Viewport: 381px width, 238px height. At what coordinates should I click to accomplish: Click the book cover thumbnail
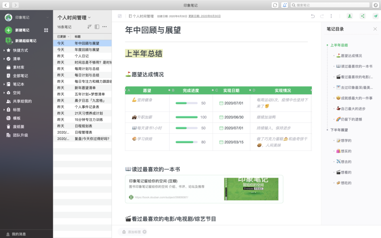[x=251, y=189]
